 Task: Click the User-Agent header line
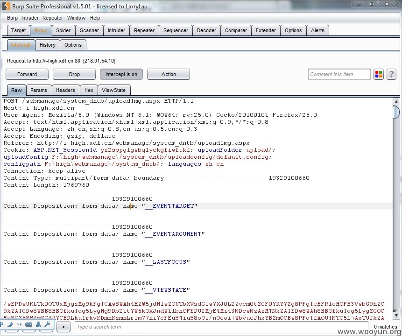click(x=160, y=115)
